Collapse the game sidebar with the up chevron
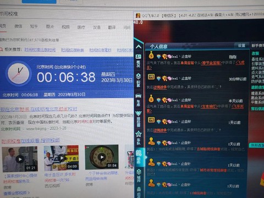 139,47
